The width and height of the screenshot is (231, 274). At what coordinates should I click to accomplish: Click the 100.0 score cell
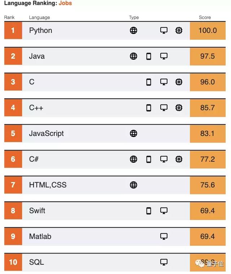(208, 31)
